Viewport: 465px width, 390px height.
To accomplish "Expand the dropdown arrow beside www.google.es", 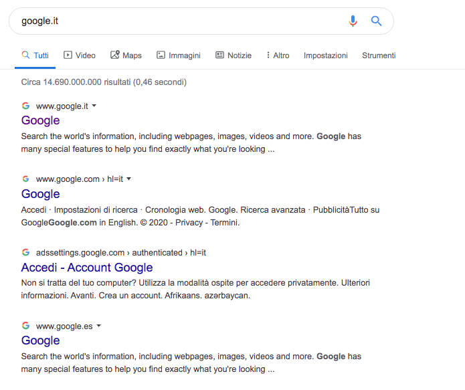I will (x=99, y=326).
